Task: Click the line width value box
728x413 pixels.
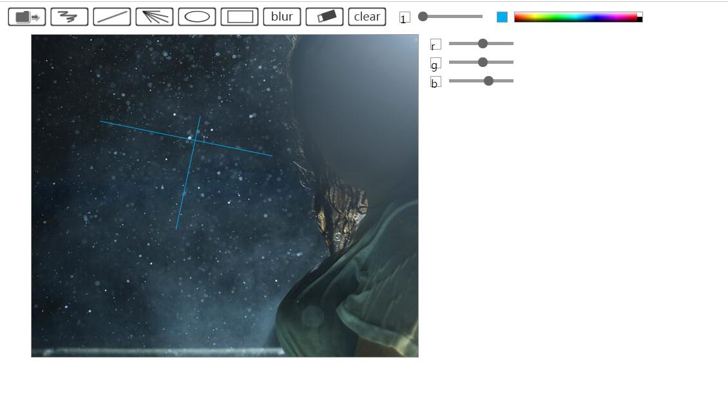Action: 405,17
